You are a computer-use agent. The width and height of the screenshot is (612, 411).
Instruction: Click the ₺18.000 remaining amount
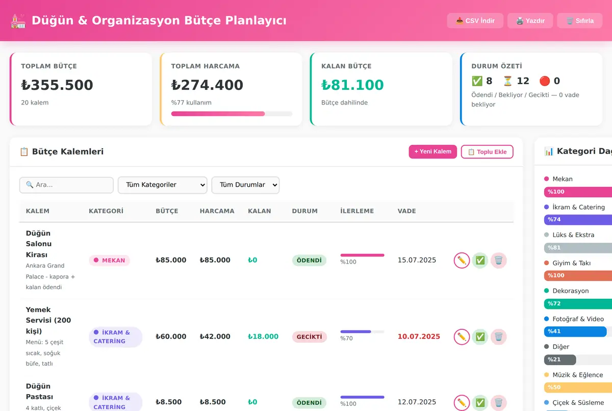(x=263, y=337)
